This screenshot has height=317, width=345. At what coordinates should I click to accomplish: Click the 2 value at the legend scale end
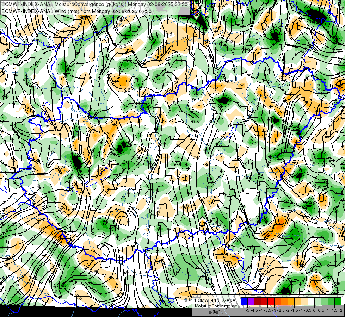(x=341, y=310)
